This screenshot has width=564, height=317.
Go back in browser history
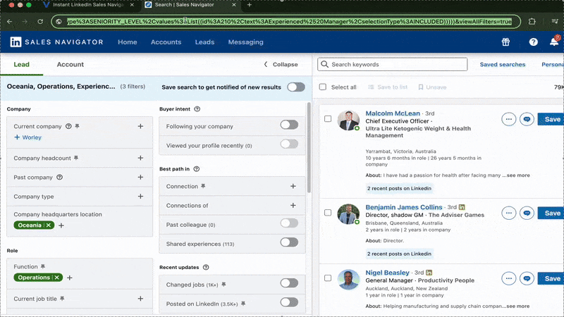pos(9,22)
